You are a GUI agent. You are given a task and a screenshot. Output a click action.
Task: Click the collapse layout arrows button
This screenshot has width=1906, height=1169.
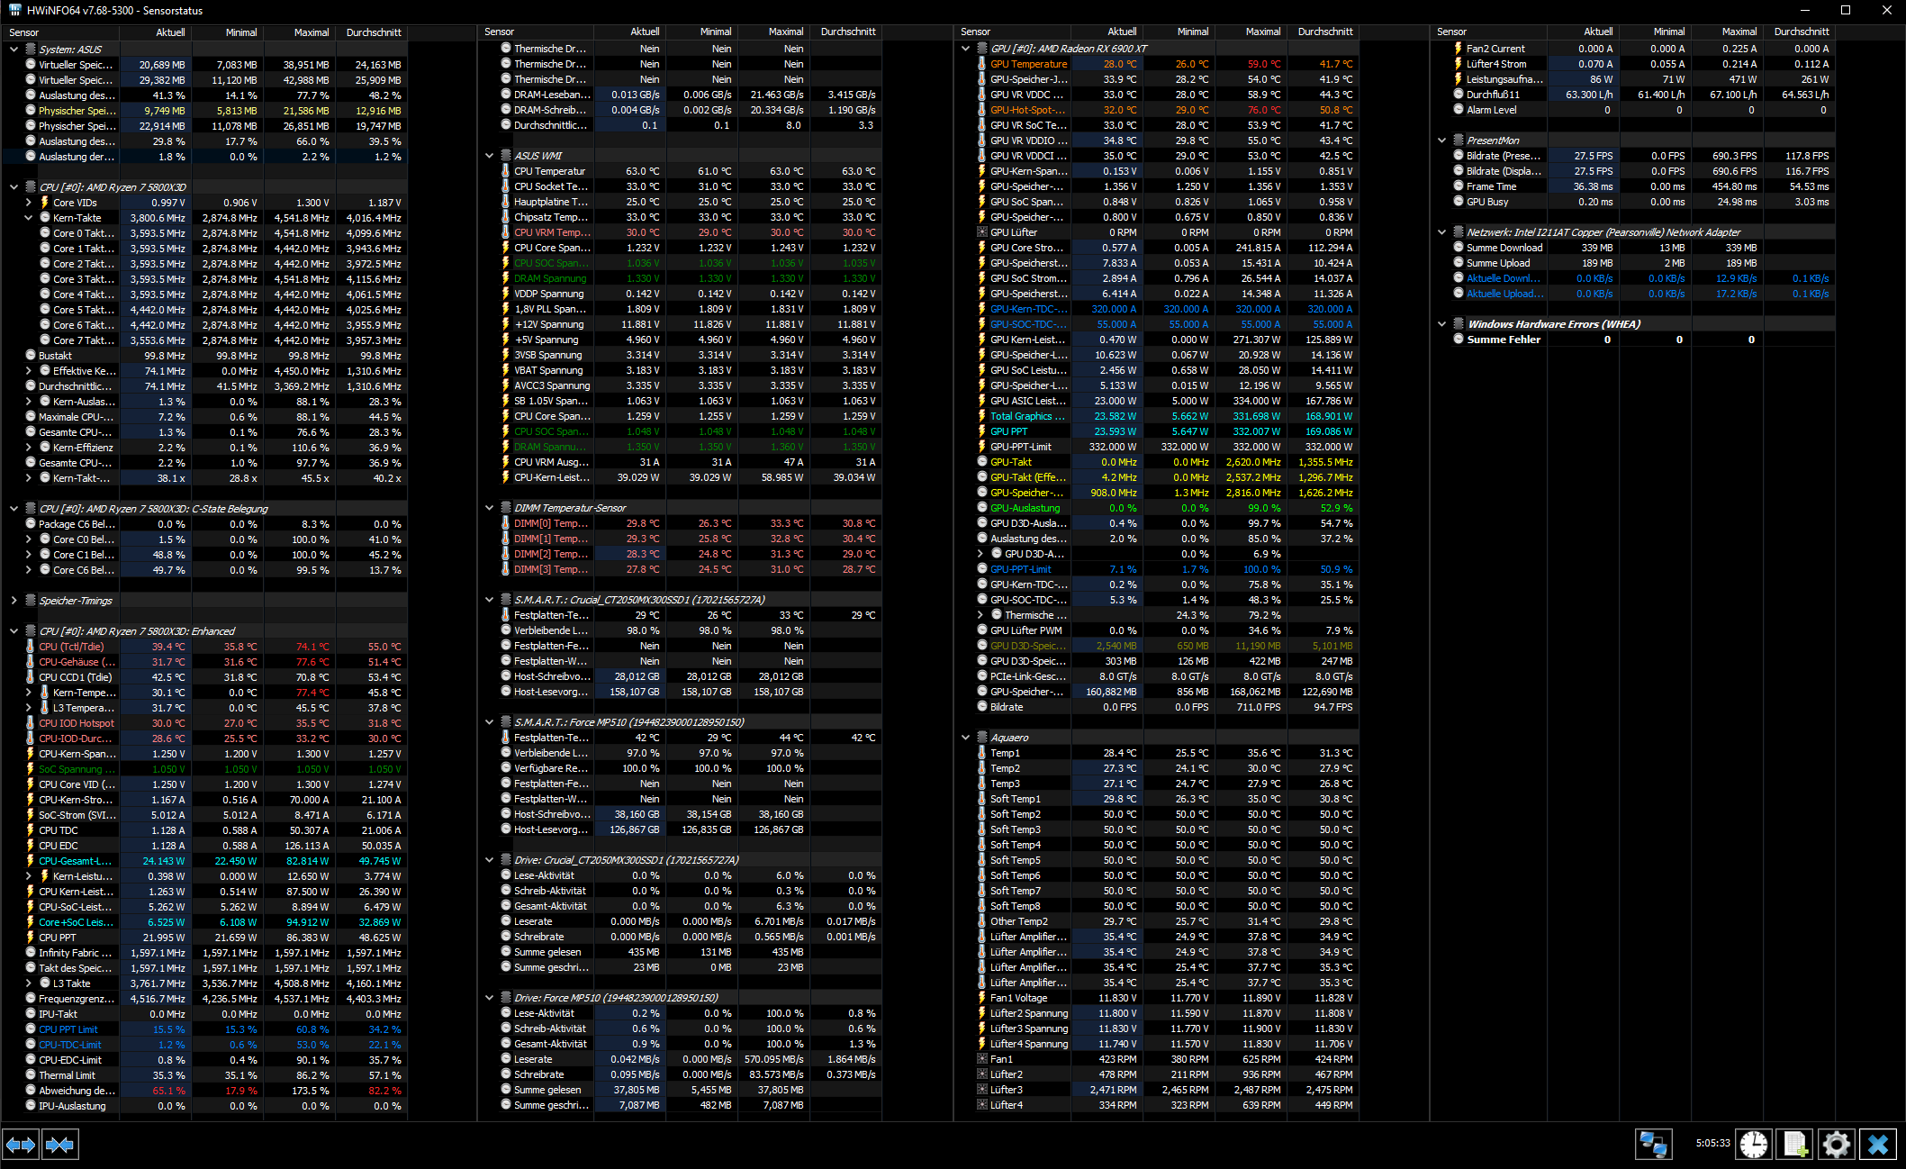(x=60, y=1145)
